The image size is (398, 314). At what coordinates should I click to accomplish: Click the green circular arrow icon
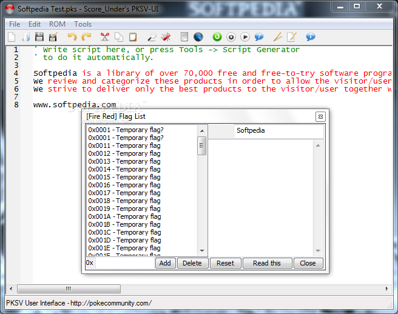[x=217, y=37]
